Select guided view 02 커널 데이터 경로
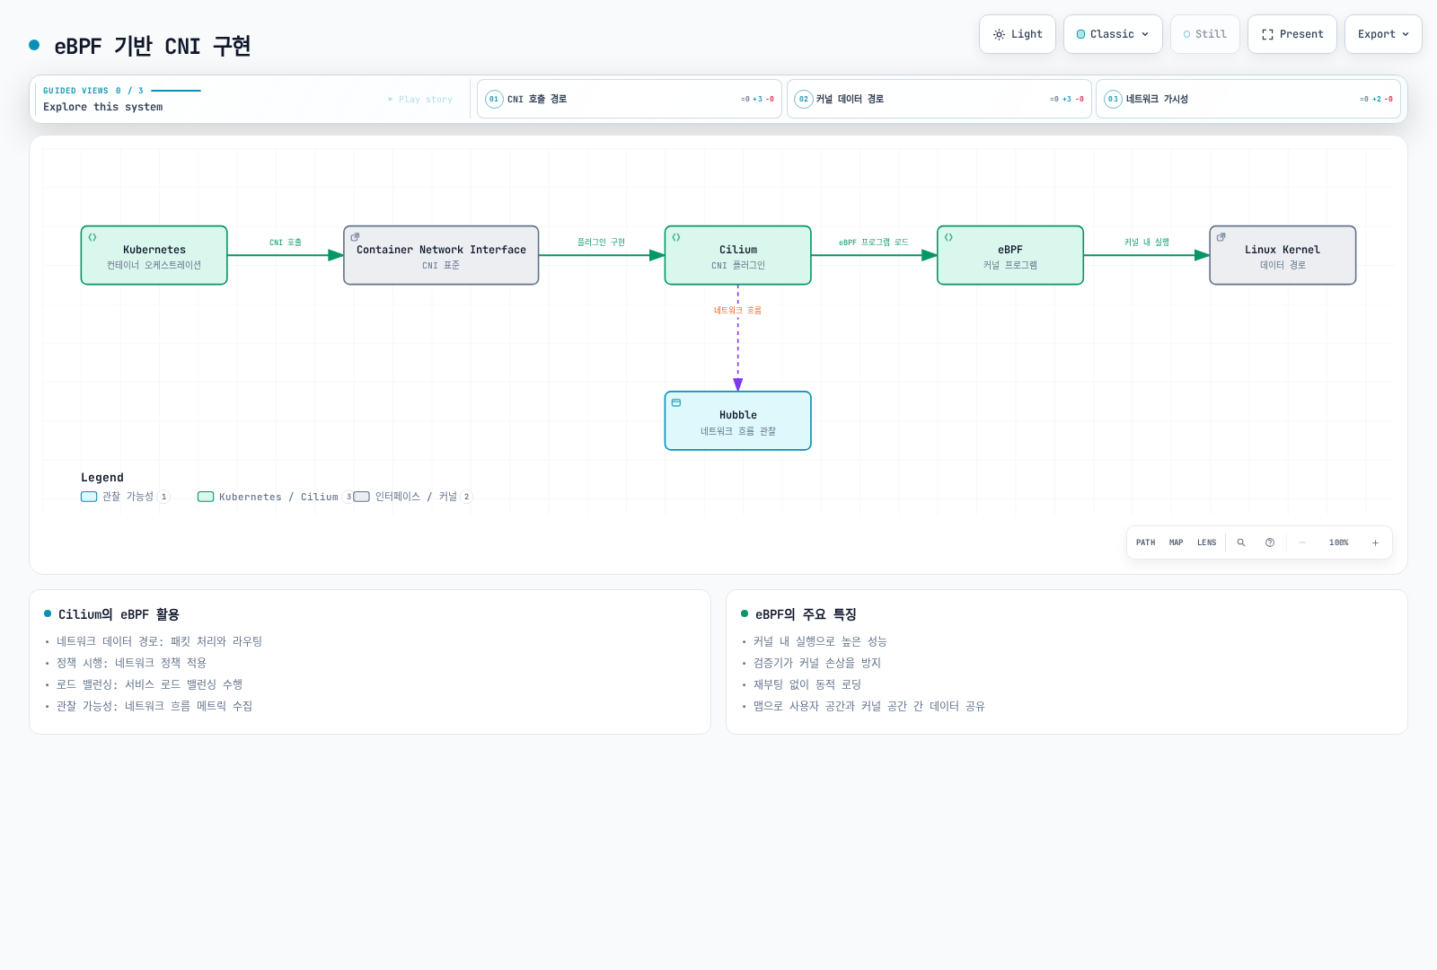The width and height of the screenshot is (1437, 970). (x=939, y=99)
